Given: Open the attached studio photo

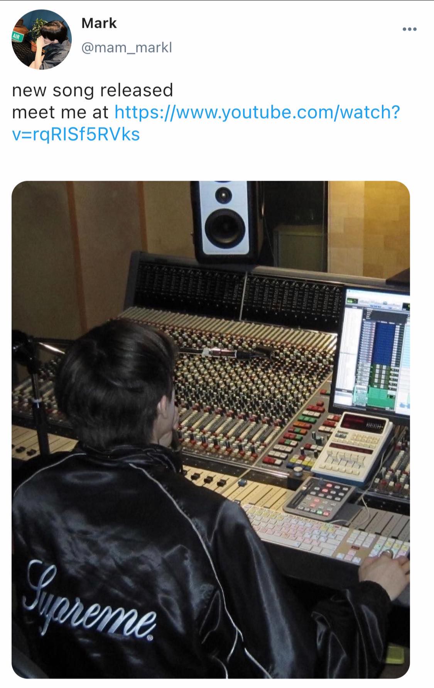Looking at the screenshot, I should (x=211, y=430).
